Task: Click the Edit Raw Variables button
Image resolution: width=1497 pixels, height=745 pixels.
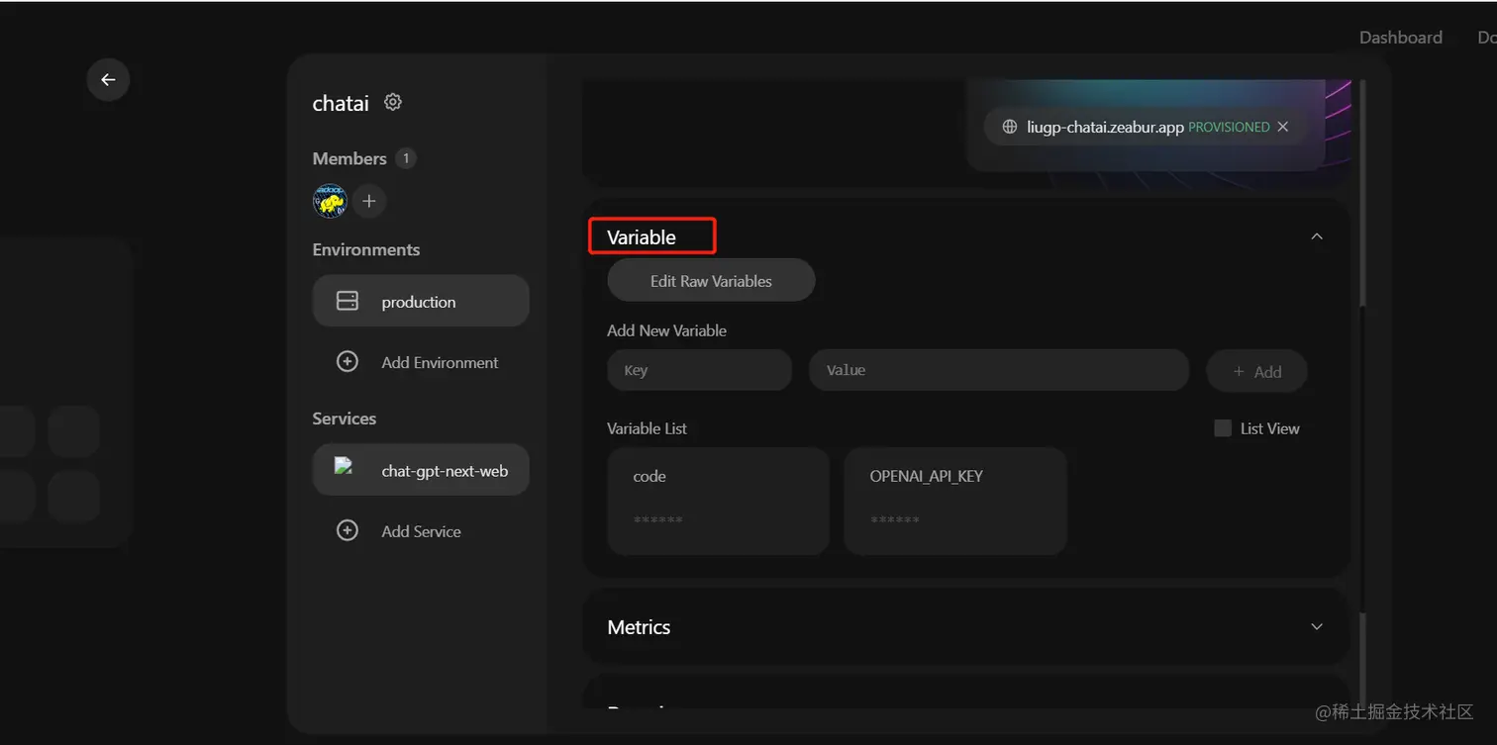Action: [710, 280]
